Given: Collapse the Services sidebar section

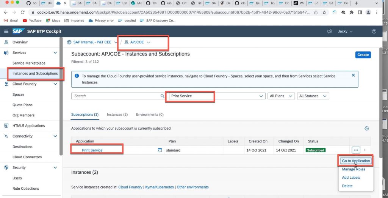Looking at the screenshot, I should [x=55, y=53].
